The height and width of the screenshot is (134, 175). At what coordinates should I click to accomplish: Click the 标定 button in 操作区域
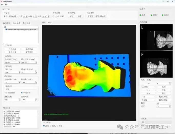pos(71,16)
